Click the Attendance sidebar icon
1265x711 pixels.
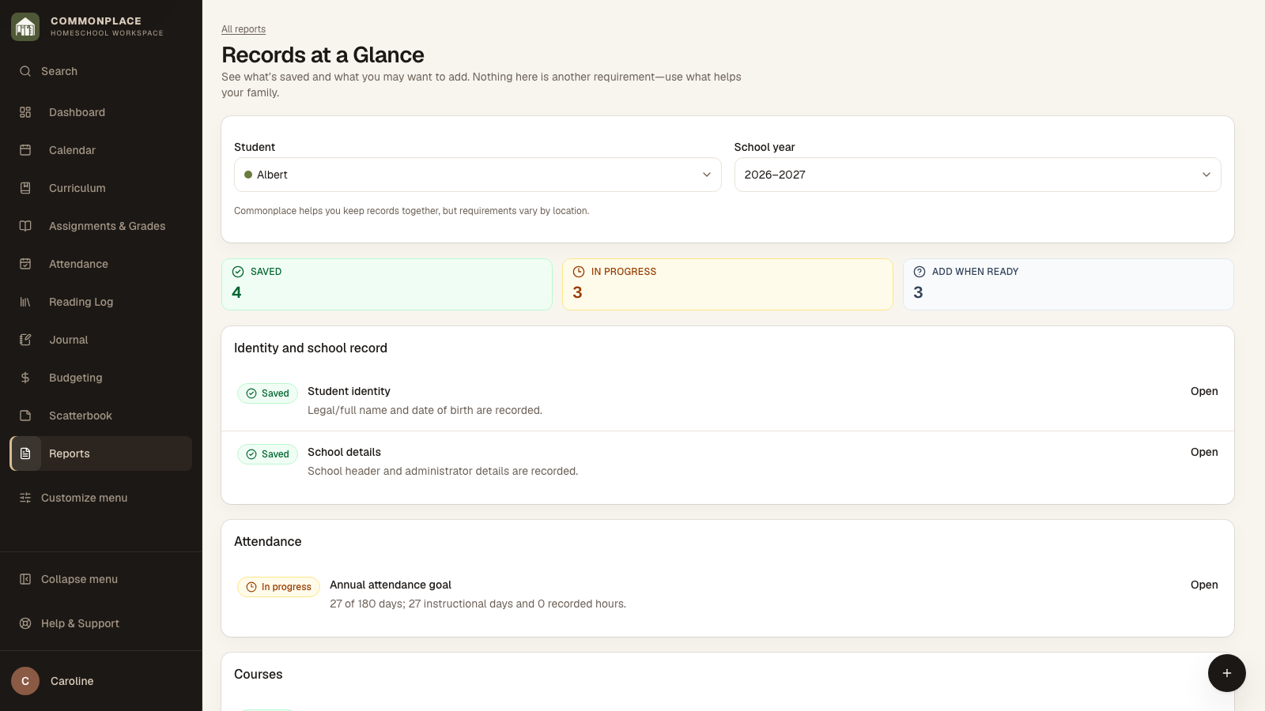point(25,264)
